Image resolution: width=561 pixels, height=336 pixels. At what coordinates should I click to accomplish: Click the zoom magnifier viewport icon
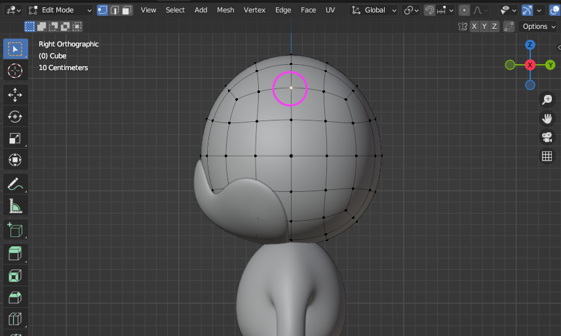pos(547,100)
